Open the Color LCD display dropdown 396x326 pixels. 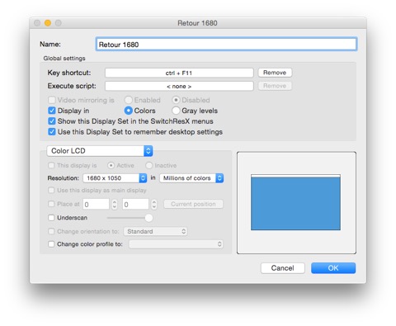[100, 151]
